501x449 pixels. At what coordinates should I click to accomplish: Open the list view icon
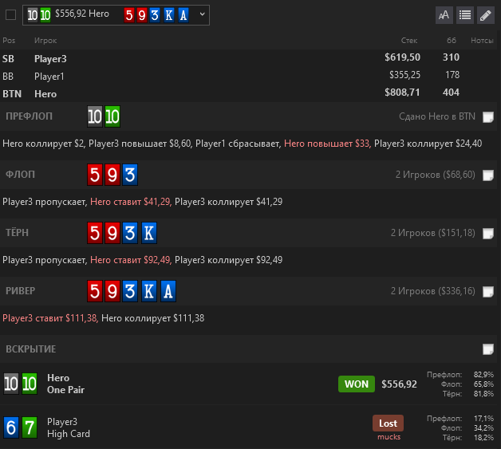tap(465, 15)
